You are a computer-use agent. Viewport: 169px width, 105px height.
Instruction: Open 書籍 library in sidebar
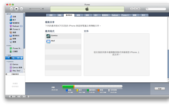pyautogui.click(x=14, y=32)
